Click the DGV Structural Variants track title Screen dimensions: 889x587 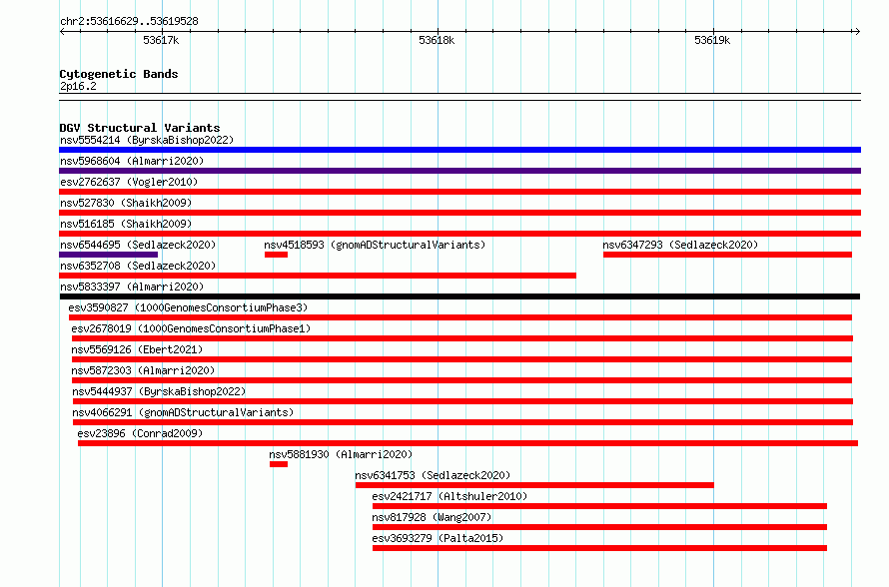140,128
